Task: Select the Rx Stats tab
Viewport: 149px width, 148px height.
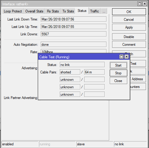Action: coord(53,11)
